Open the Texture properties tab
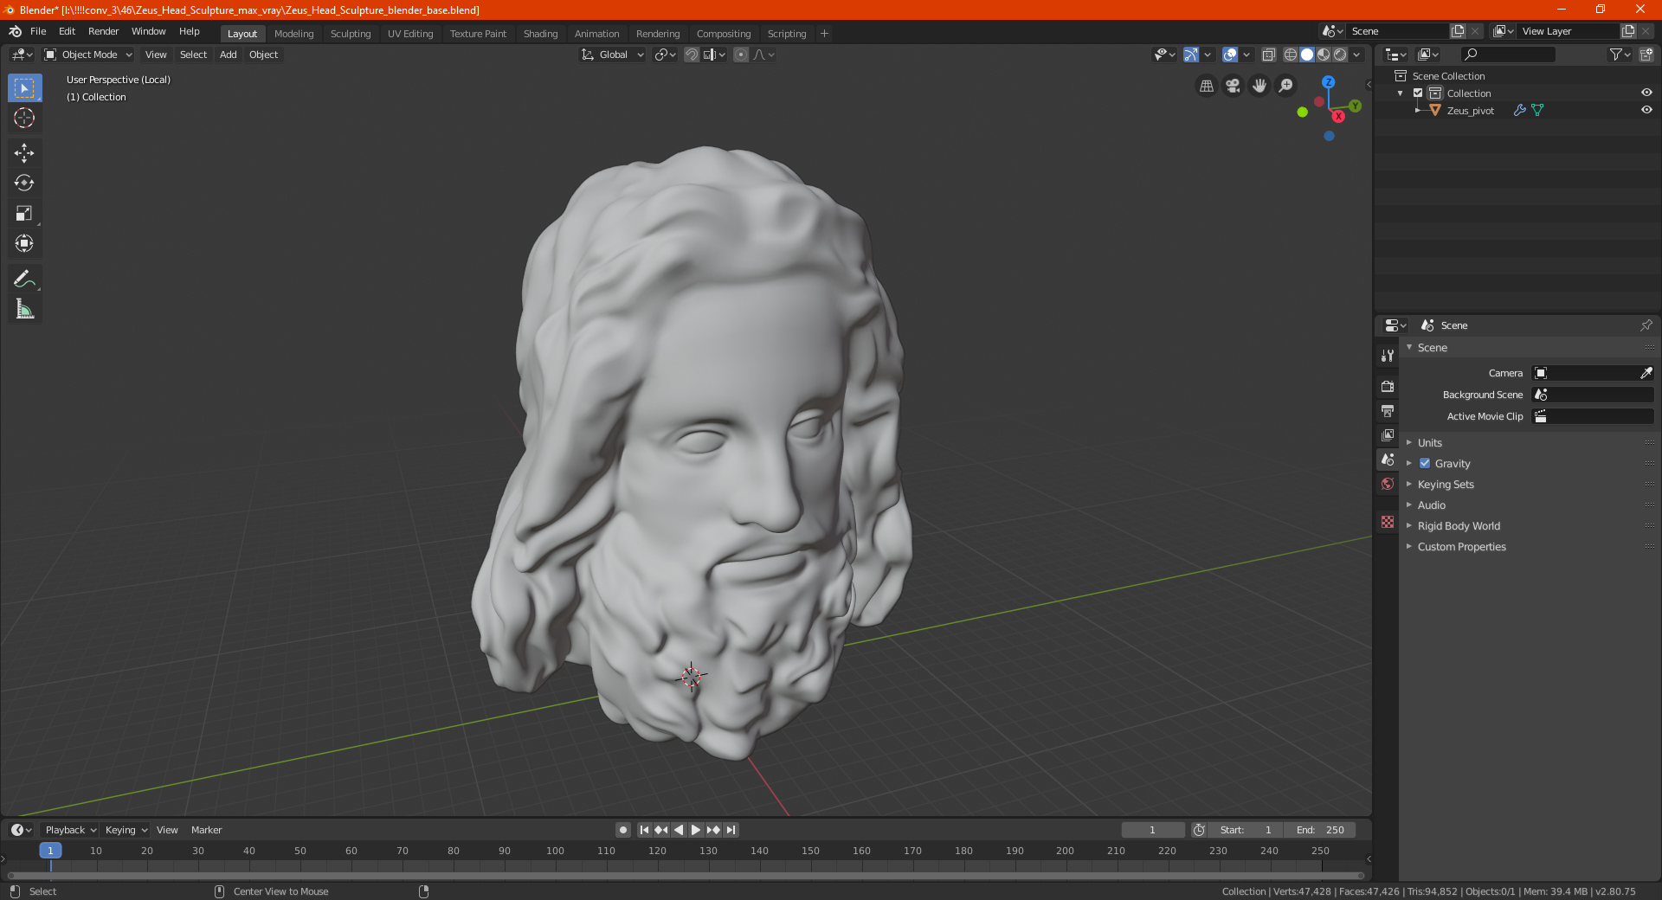 point(1388,522)
